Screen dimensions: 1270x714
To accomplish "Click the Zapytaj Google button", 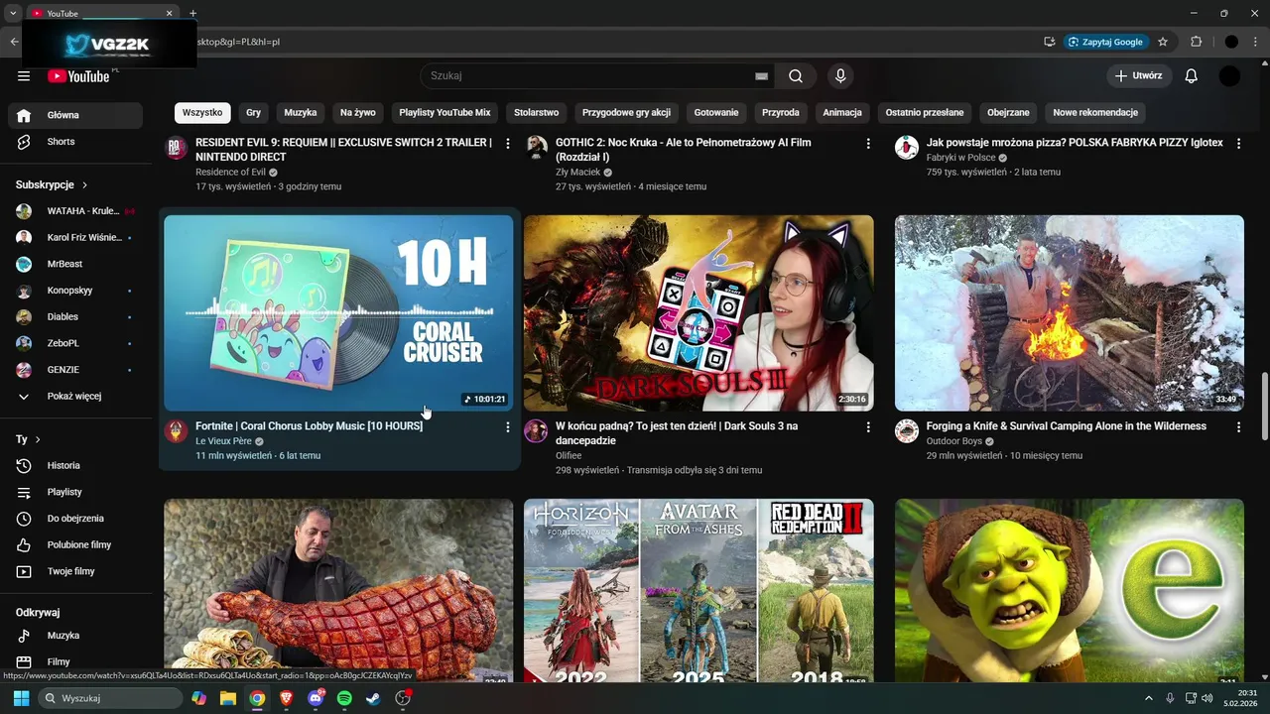I will tap(1105, 42).
